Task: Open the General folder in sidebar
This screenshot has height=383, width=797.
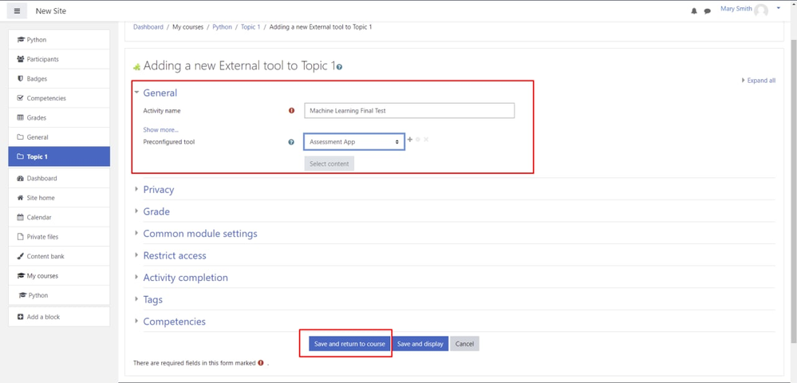Action: pos(59,137)
